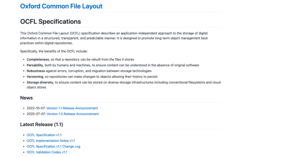Click the bold word Robustness
Viewport: 281px width, 158px height.
36,71
